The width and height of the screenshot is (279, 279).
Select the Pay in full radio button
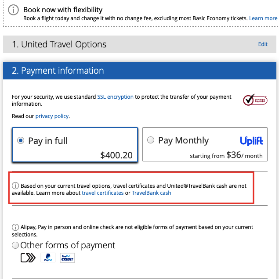[x=21, y=140]
